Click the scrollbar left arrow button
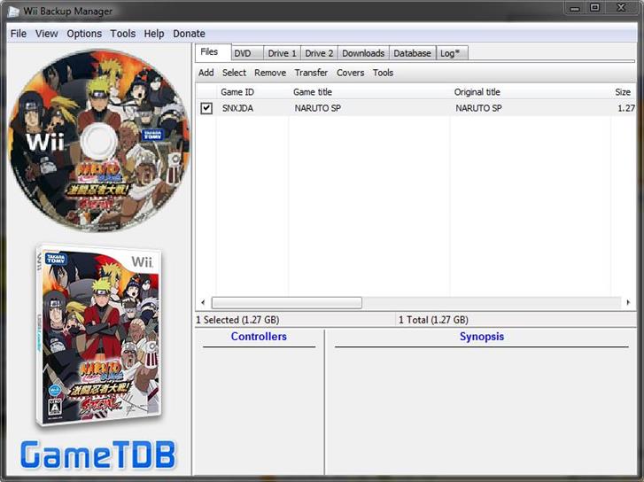 click(x=203, y=302)
